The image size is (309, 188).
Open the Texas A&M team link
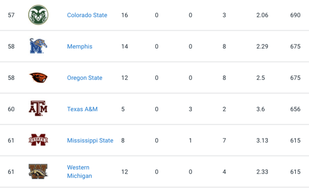click(82, 109)
